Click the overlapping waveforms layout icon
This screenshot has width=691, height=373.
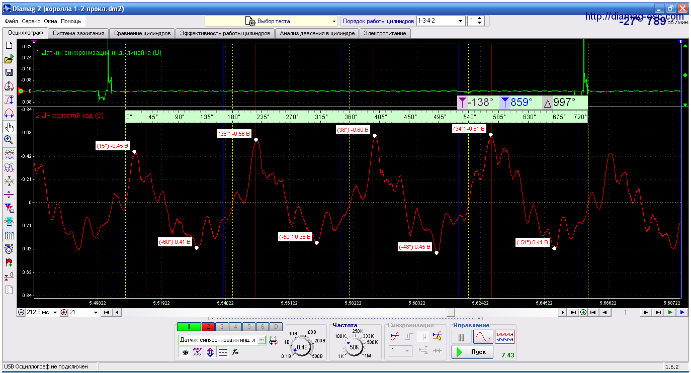pyautogui.click(x=9, y=167)
